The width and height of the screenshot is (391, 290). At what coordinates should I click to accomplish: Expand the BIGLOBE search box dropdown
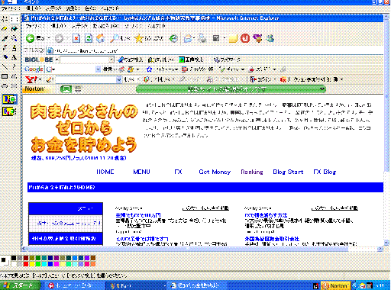pos(111,60)
